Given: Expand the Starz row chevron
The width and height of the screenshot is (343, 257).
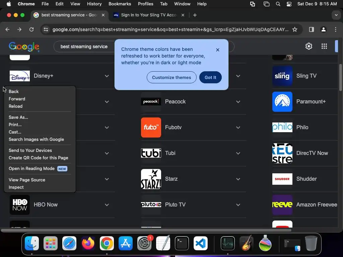Looking at the screenshot, I should tap(238, 179).
